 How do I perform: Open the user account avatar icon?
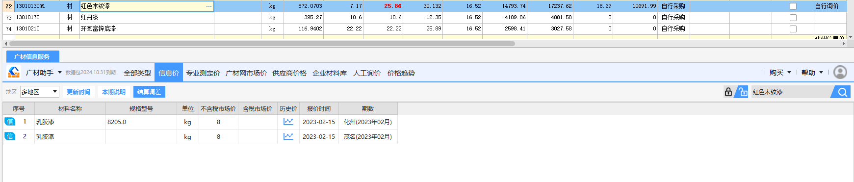coord(840,72)
